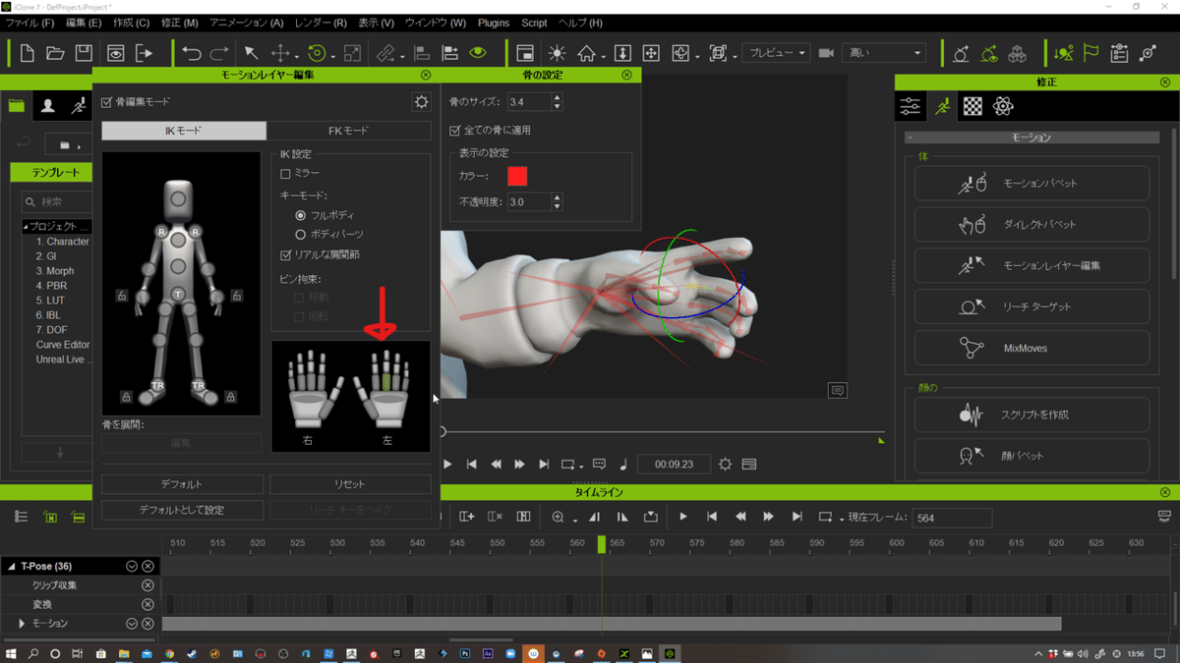Image resolution: width=1180 pixels, height=663 pixels.
Task: Click the Undo arrow in the toolbar
Action: [x=192, y=53]
